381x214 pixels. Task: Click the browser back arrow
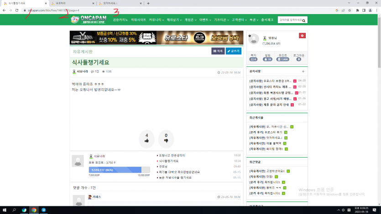pyautogui.click(x=4, y=10)
